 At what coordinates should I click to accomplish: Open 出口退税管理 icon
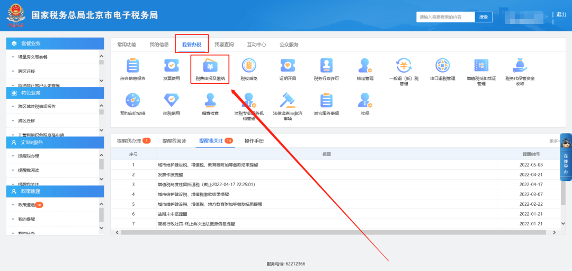click(x=443, y=66)
